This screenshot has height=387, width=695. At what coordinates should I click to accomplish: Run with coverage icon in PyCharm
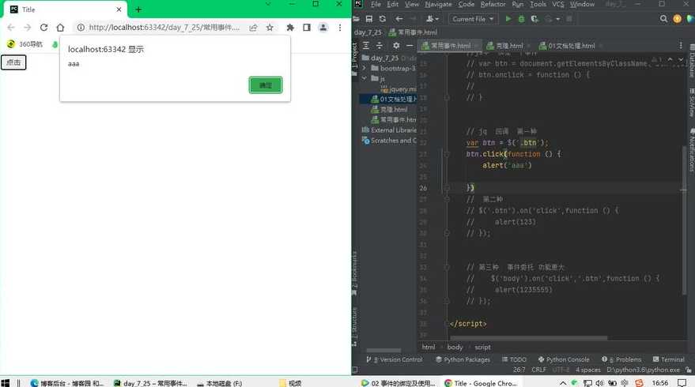point(534,19)
